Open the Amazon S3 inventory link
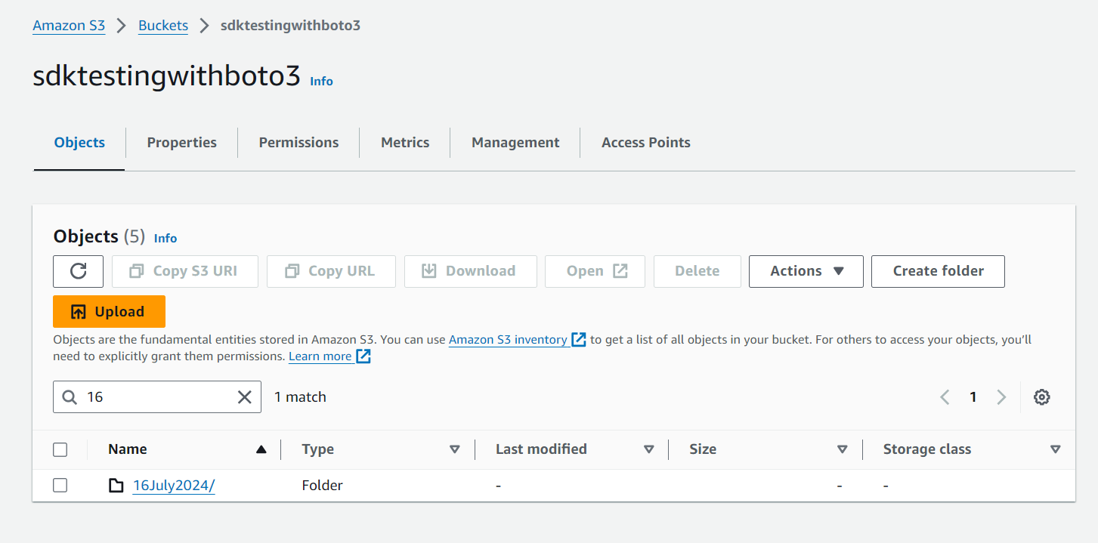The width and height of the screenshot is (1098, 543). tap(508, 340)
